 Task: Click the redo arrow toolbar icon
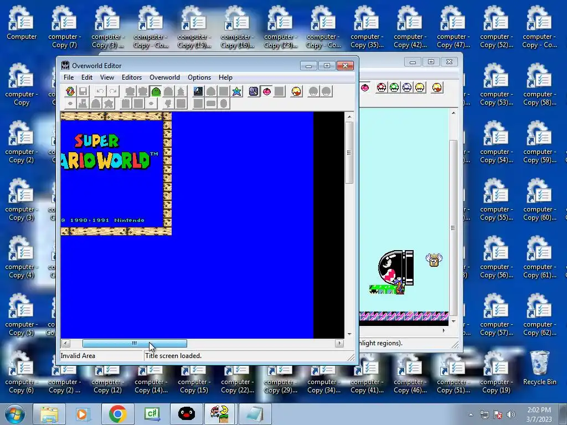pyautogui.click(x=113, y=91)
